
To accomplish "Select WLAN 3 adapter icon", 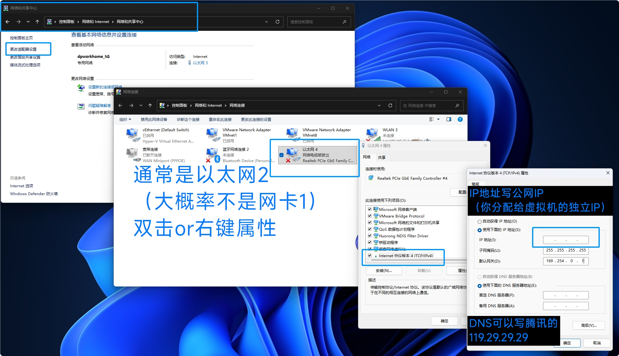I will [373, 134].
